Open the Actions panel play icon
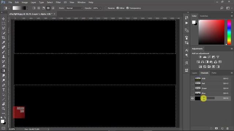 (x=186, y=23)
